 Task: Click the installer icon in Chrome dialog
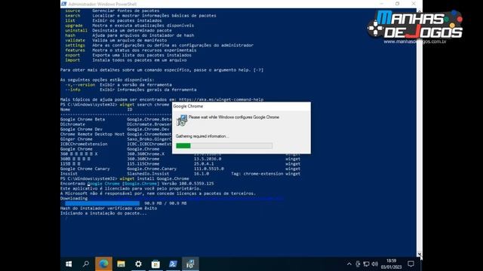[182, 120]
